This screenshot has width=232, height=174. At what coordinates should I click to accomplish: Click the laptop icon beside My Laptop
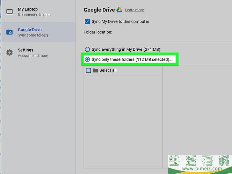pos(10,12)
